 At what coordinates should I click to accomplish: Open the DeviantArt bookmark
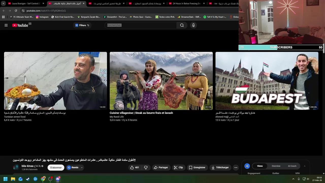115,17
